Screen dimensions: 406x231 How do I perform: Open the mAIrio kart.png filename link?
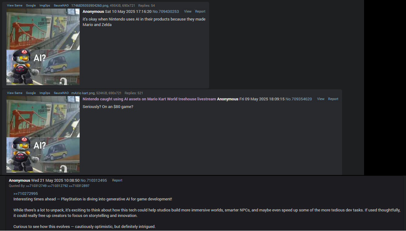(83, 93)
